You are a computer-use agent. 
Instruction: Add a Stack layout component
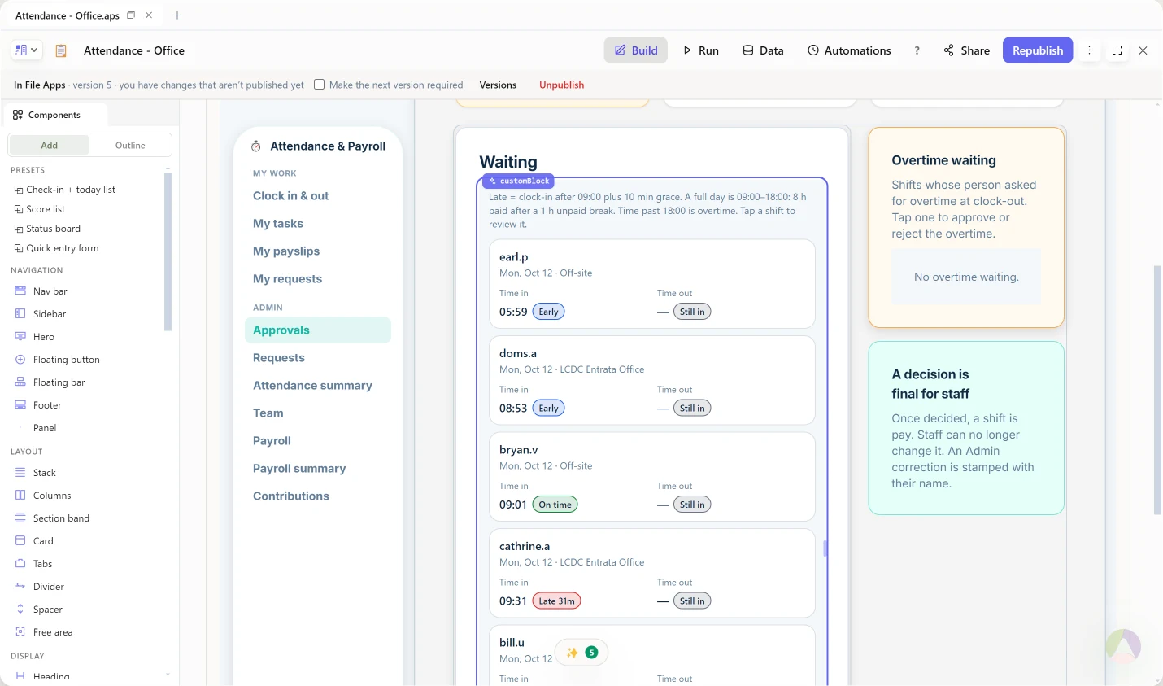click(x=36, y=473)
